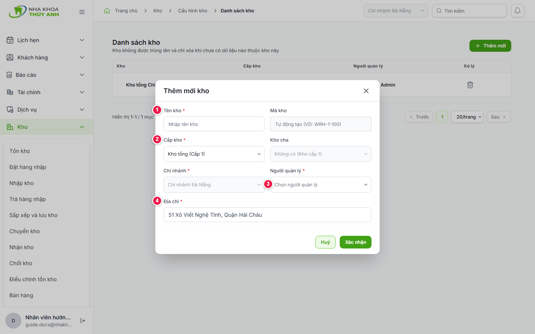Open Đặt hàng nhập submenu item

pos(28,167)
